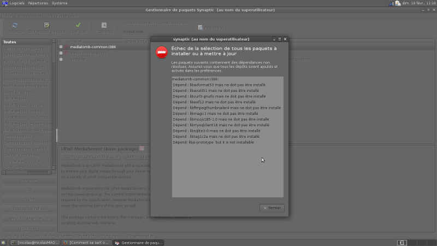Click show desktop icon in bottom taskbar
437x246 pixels.
(3, 243)
